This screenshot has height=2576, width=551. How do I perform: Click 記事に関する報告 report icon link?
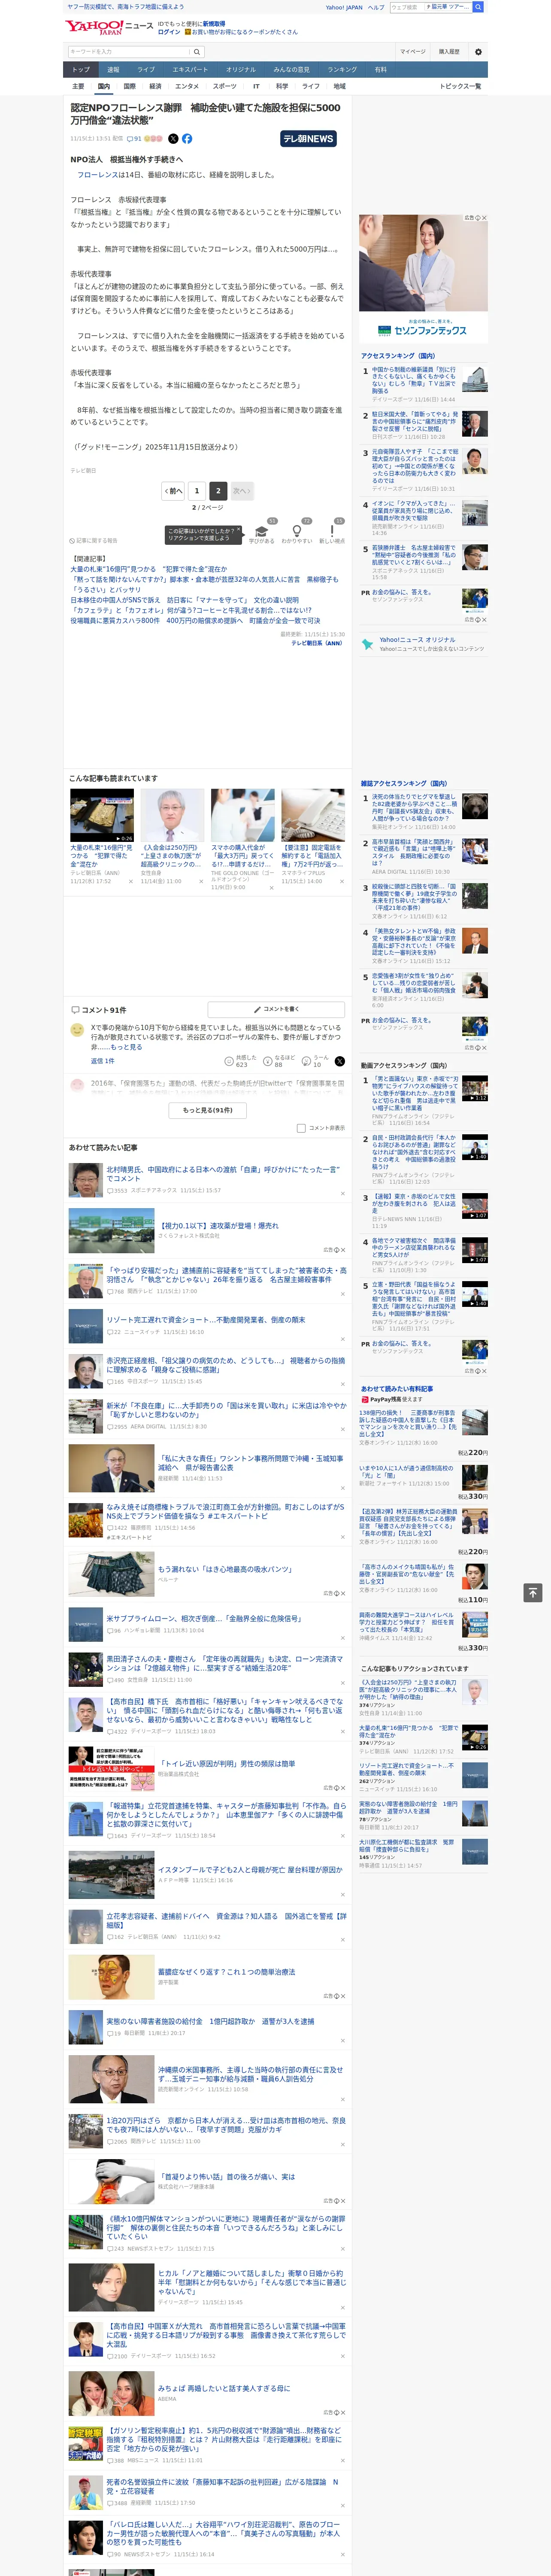tap(94, 540)
